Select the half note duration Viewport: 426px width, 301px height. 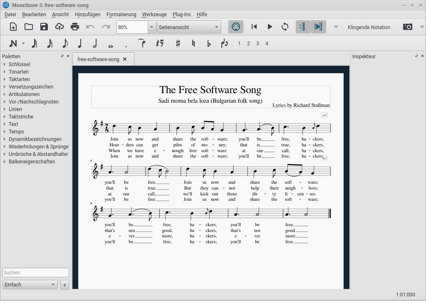(x=95, y=43)
